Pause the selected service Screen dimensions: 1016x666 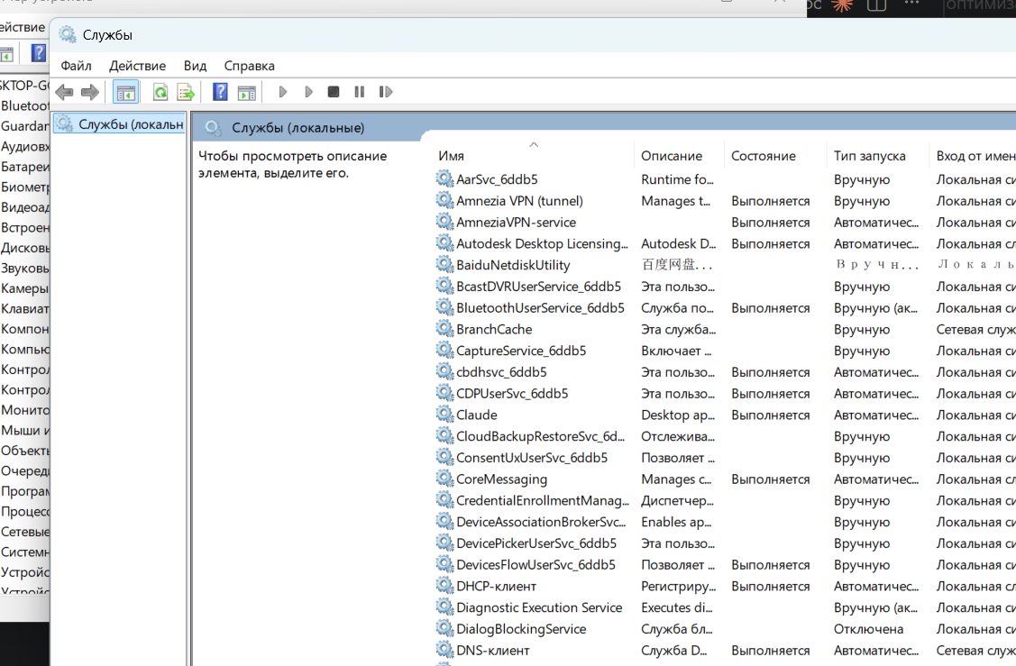360,92
